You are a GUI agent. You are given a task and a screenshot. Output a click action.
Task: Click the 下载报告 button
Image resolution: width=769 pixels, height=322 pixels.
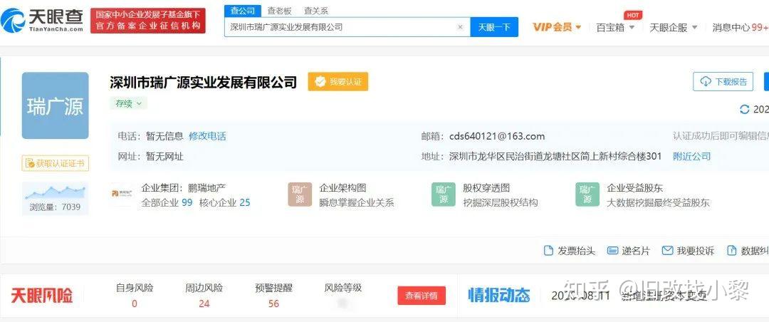coord(723,81)
